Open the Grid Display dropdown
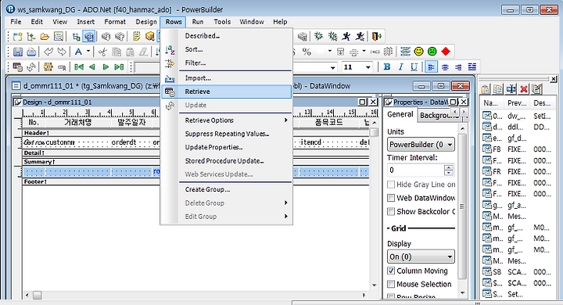The image size is (563, 305). (421, 257)
